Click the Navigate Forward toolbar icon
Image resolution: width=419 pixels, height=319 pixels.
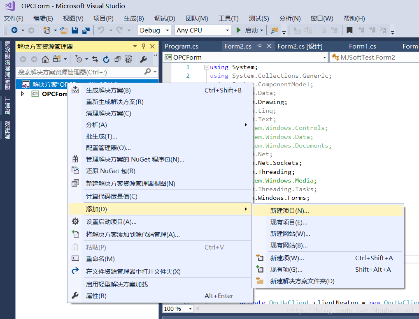(x=31, y=30)
